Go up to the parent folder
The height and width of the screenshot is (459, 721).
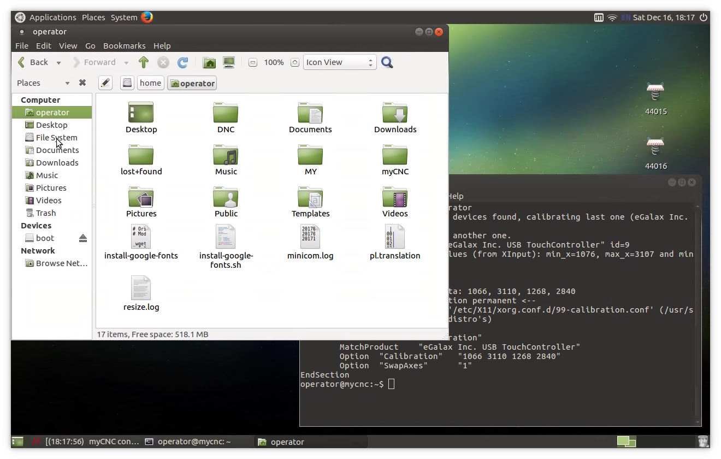click(144, 62)
